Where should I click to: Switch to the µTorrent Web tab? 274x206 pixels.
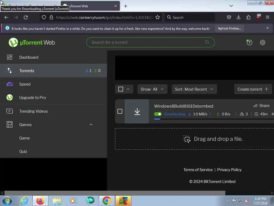(x=90, y=6)
